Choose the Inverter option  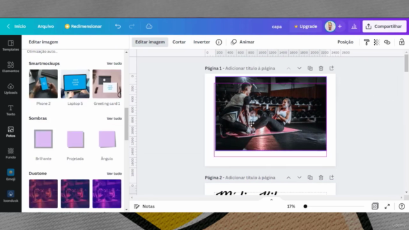coord(202,42)
